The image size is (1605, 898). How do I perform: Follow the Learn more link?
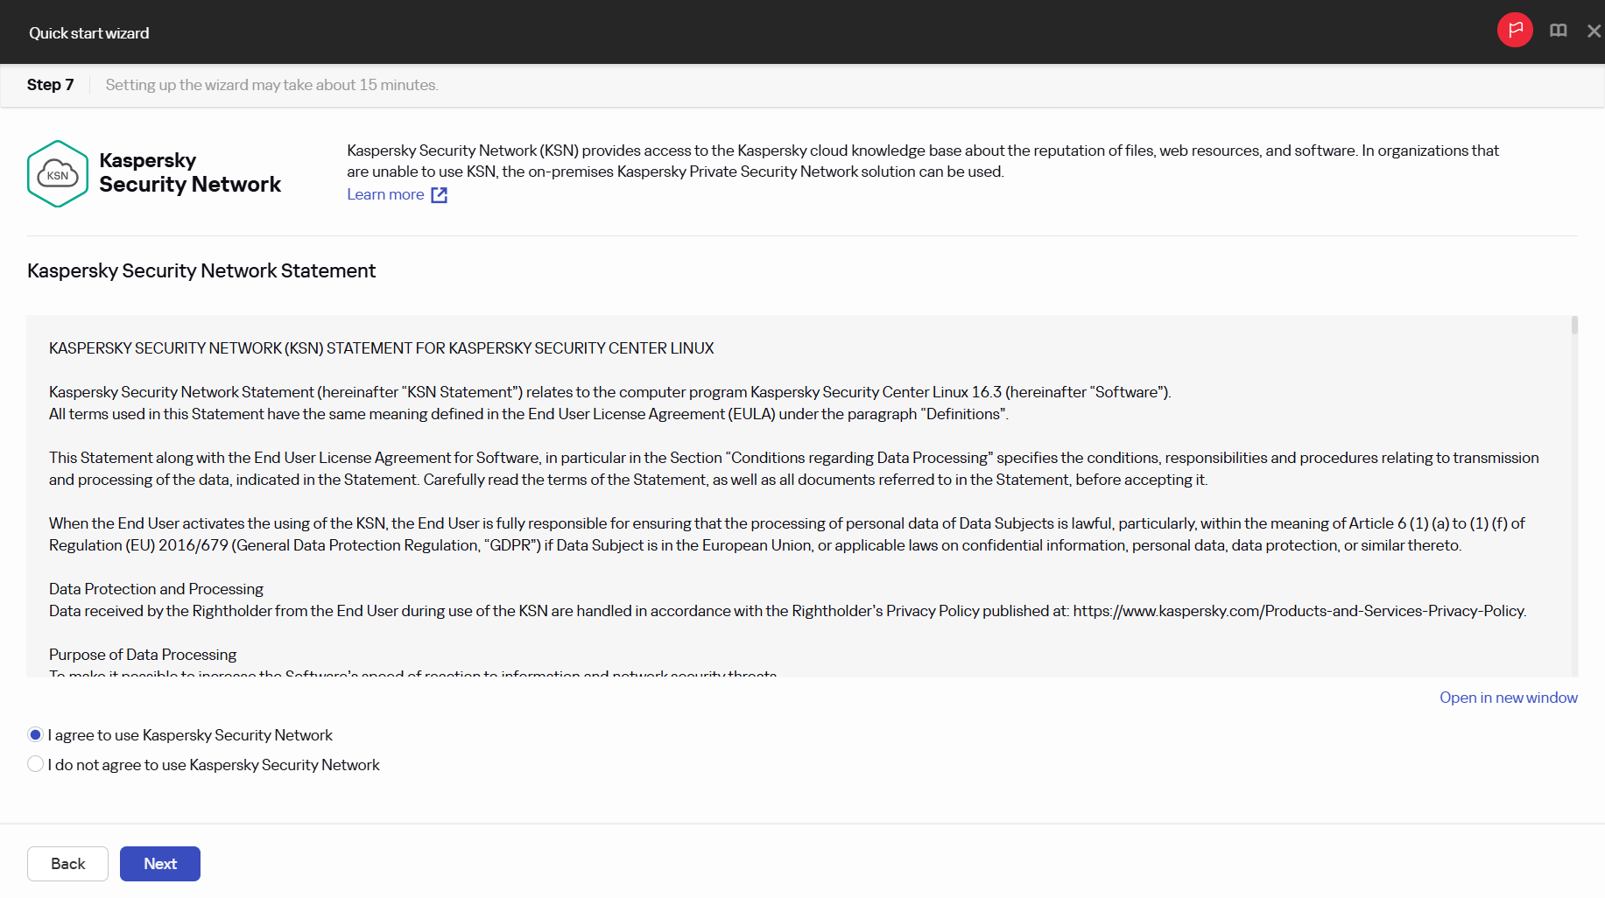pyautogui.click(x=385, y=194)
